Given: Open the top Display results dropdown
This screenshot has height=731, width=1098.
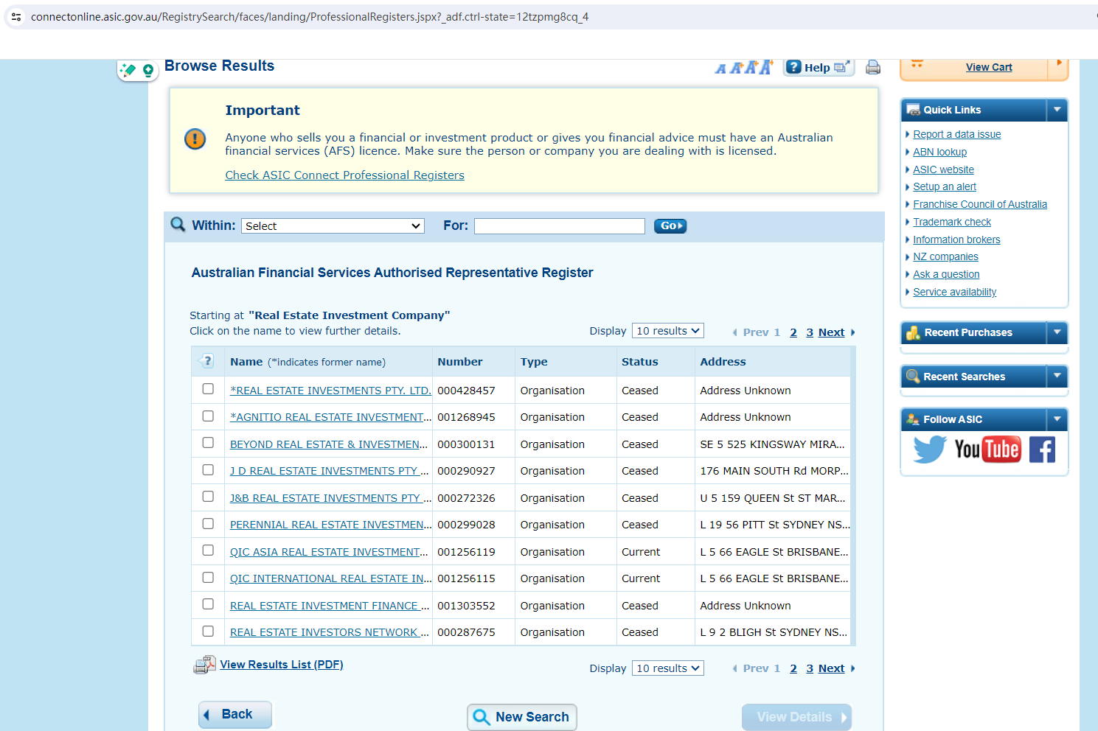Looking at the screenshot, I should tap(667, 331).
